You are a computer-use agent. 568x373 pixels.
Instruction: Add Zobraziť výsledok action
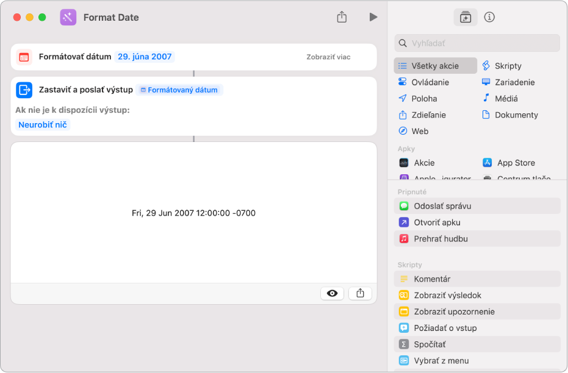(x=477, y=295)
